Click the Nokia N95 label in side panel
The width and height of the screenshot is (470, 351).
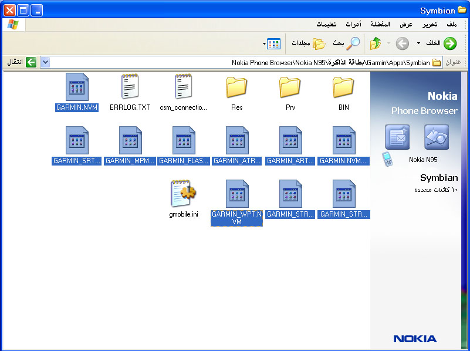(423, 160)
